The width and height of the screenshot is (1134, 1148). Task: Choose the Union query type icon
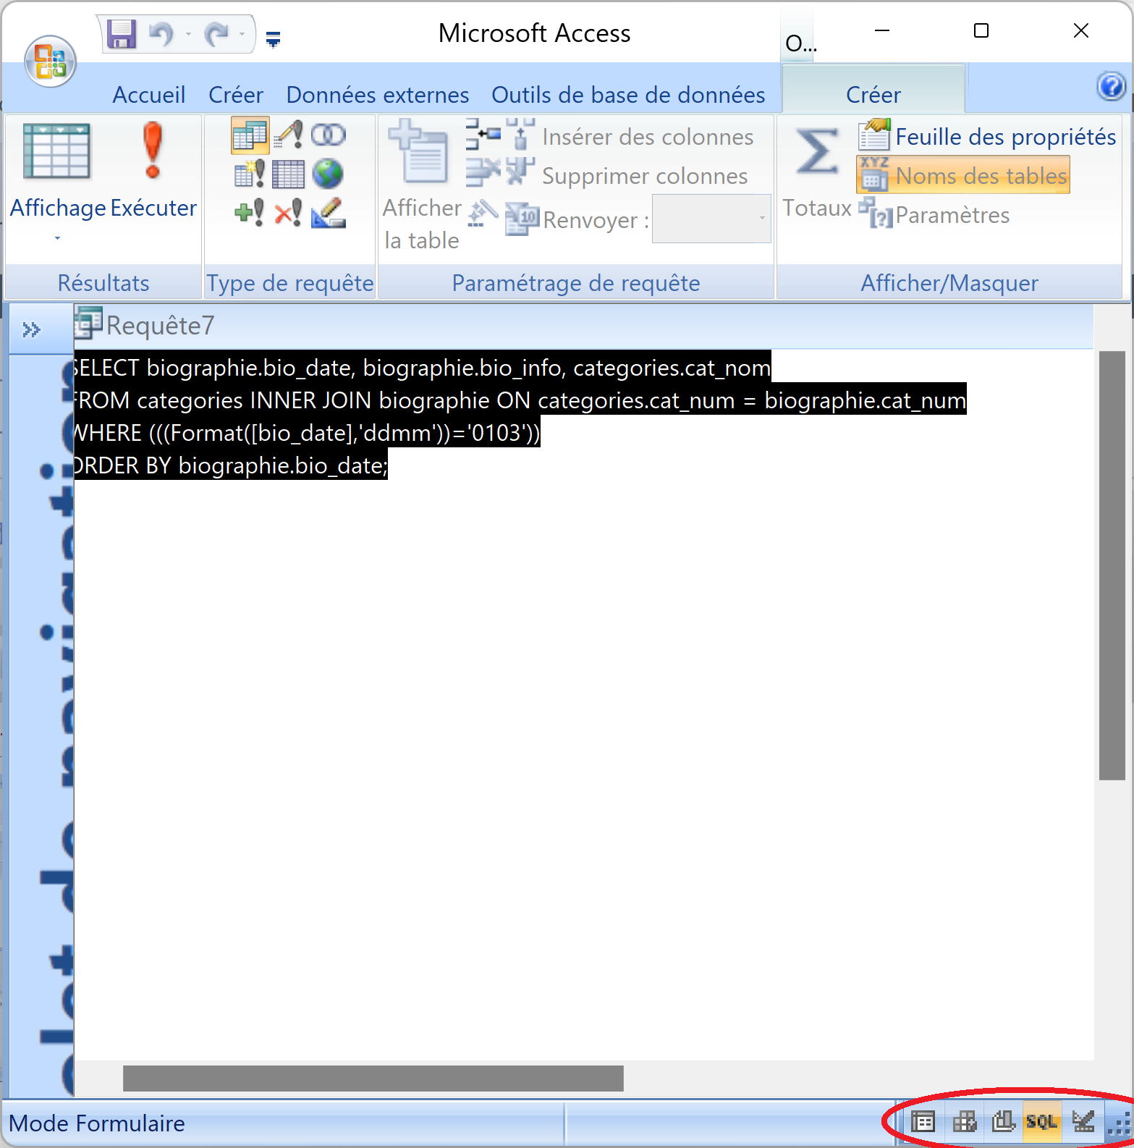[328, 135]
